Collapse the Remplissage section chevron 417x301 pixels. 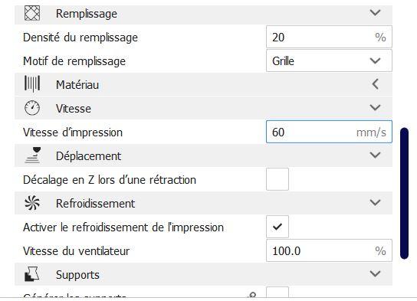click(x=375, y=12)
